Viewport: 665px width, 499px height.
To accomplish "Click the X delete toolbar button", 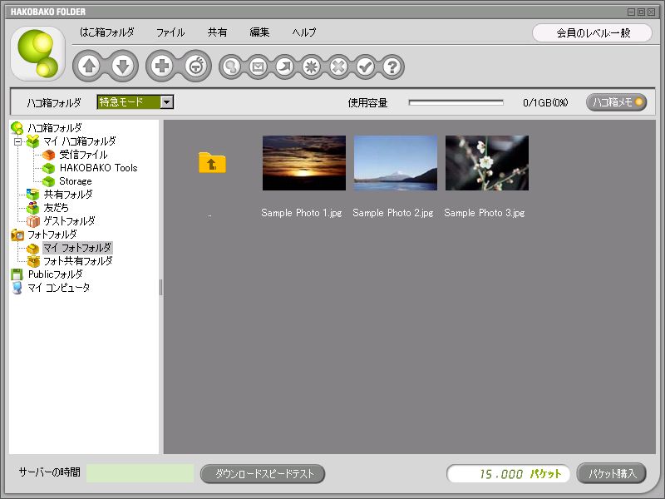I will (x=338, y=67).
